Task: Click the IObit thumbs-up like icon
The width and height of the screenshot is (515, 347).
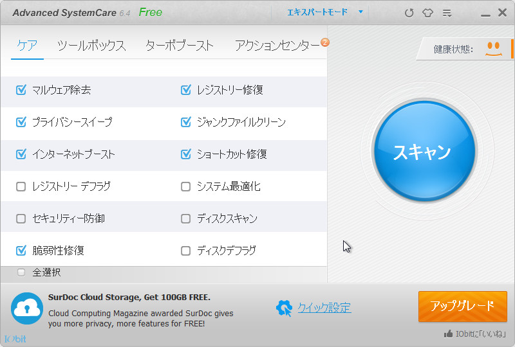Action: coord(448,334)
